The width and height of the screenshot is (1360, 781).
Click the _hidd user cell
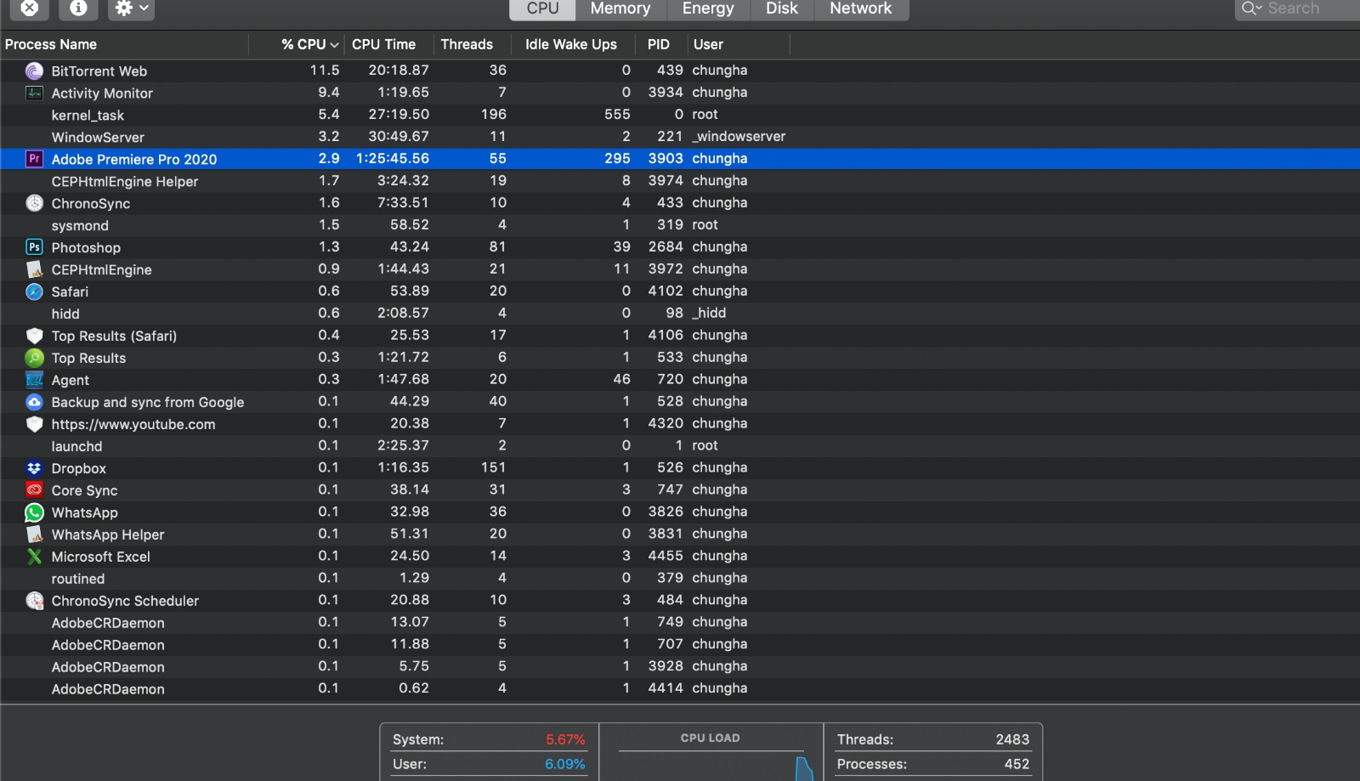point(709,314)
